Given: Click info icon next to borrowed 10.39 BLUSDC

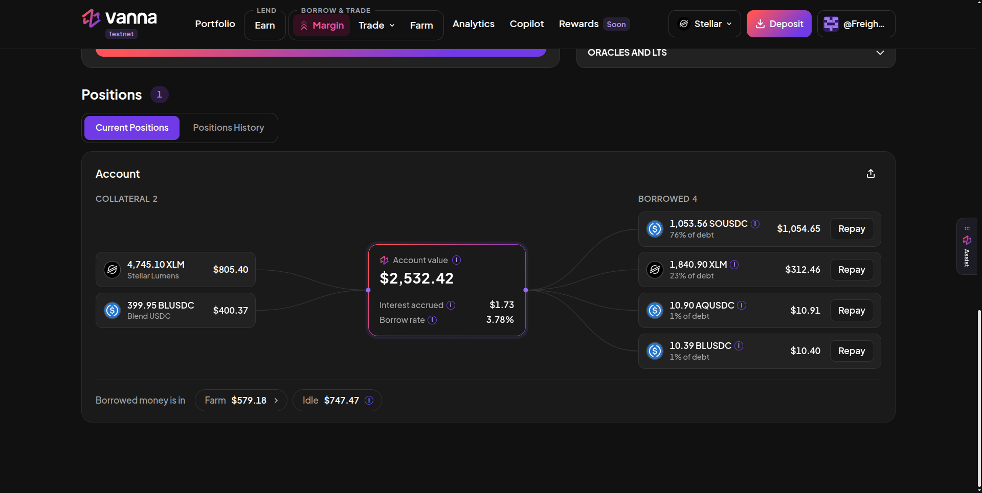Looking at the screenshot, I should pos(739,346).
